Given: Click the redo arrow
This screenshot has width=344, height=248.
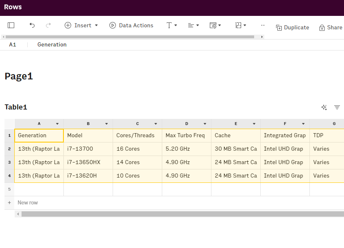Looking at the screenshot, I should pos(48,25).
